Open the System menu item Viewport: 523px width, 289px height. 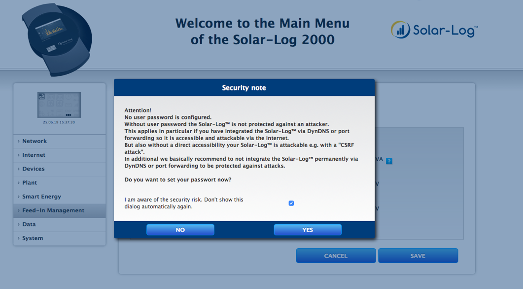tap(33, 238)
